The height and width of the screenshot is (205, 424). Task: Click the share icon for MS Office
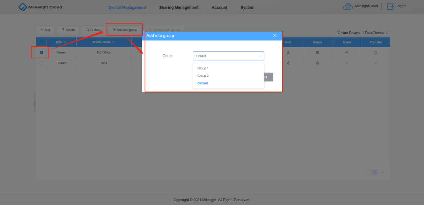[x=346, y=52]
